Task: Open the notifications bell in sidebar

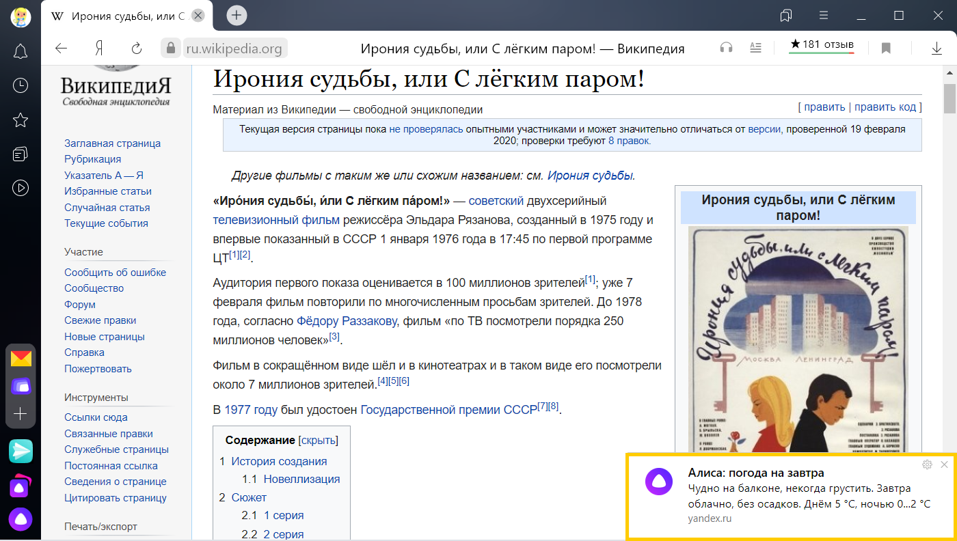Action: (x=21, y=51)
